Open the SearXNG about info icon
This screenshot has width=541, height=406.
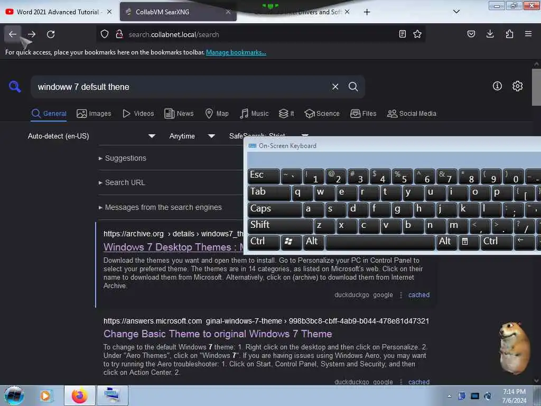(x=497, y=86)
